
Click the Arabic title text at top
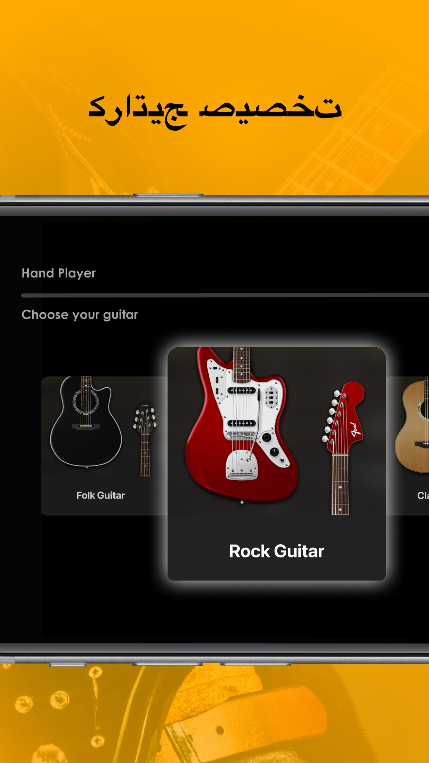pos(215,110)
